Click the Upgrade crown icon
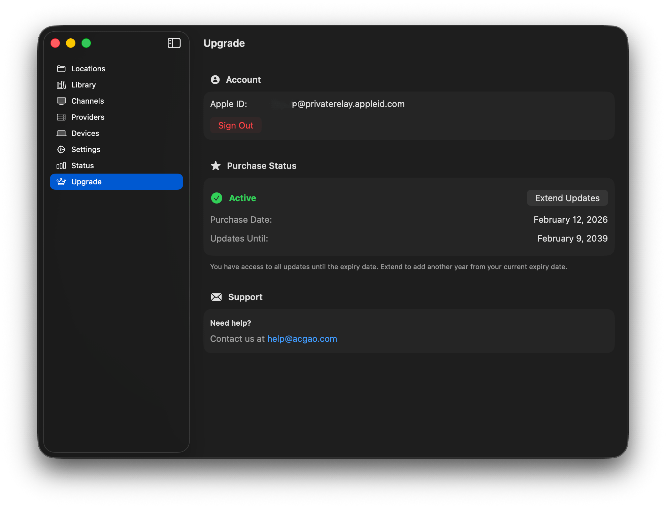The height and width of the screenshot is (508, 666). (61, 182)
